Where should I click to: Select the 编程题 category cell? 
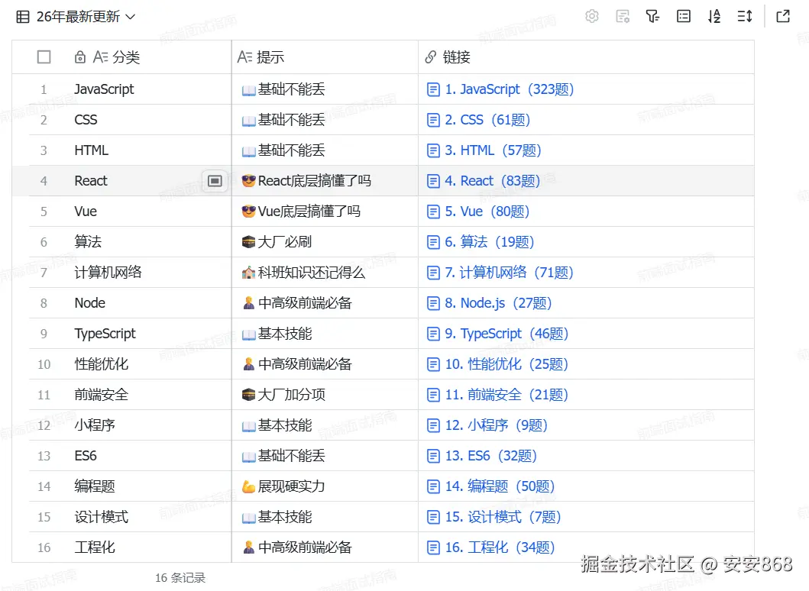(144, 486)
